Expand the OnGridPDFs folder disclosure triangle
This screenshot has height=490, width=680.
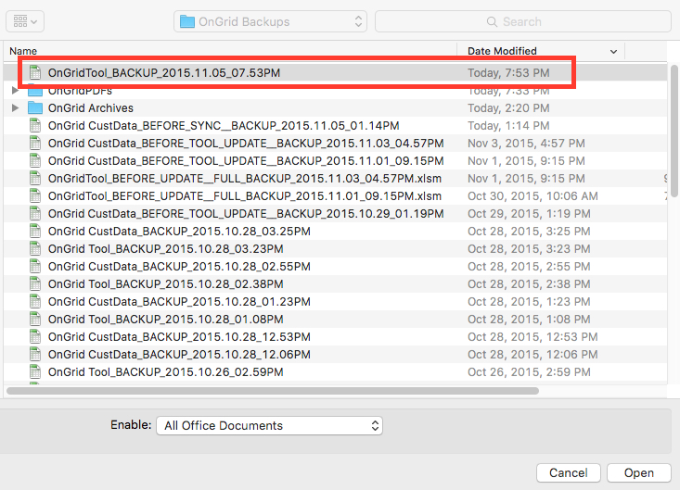(x=15, y=91)
